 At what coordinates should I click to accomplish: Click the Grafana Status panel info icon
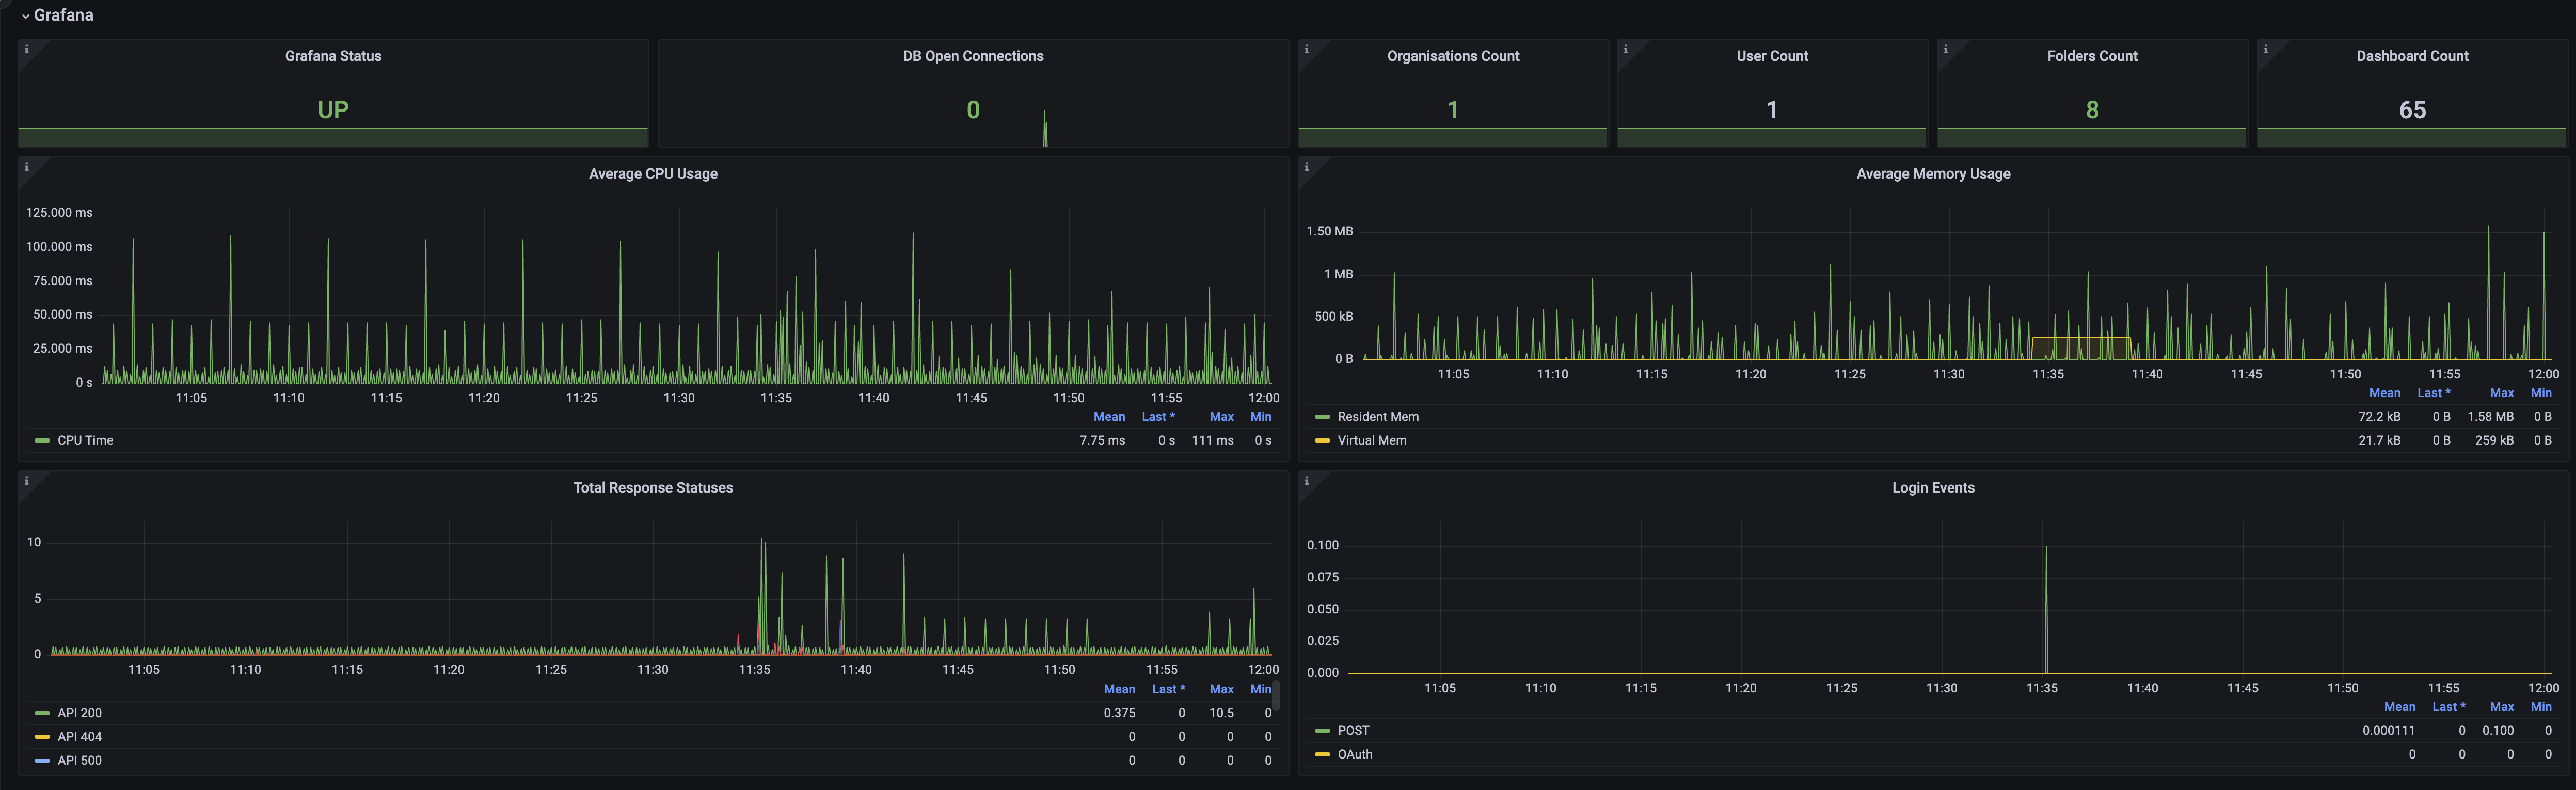[26, 49]
